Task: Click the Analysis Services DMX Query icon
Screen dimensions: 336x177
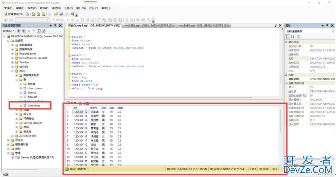Action: tap(38, 14)
